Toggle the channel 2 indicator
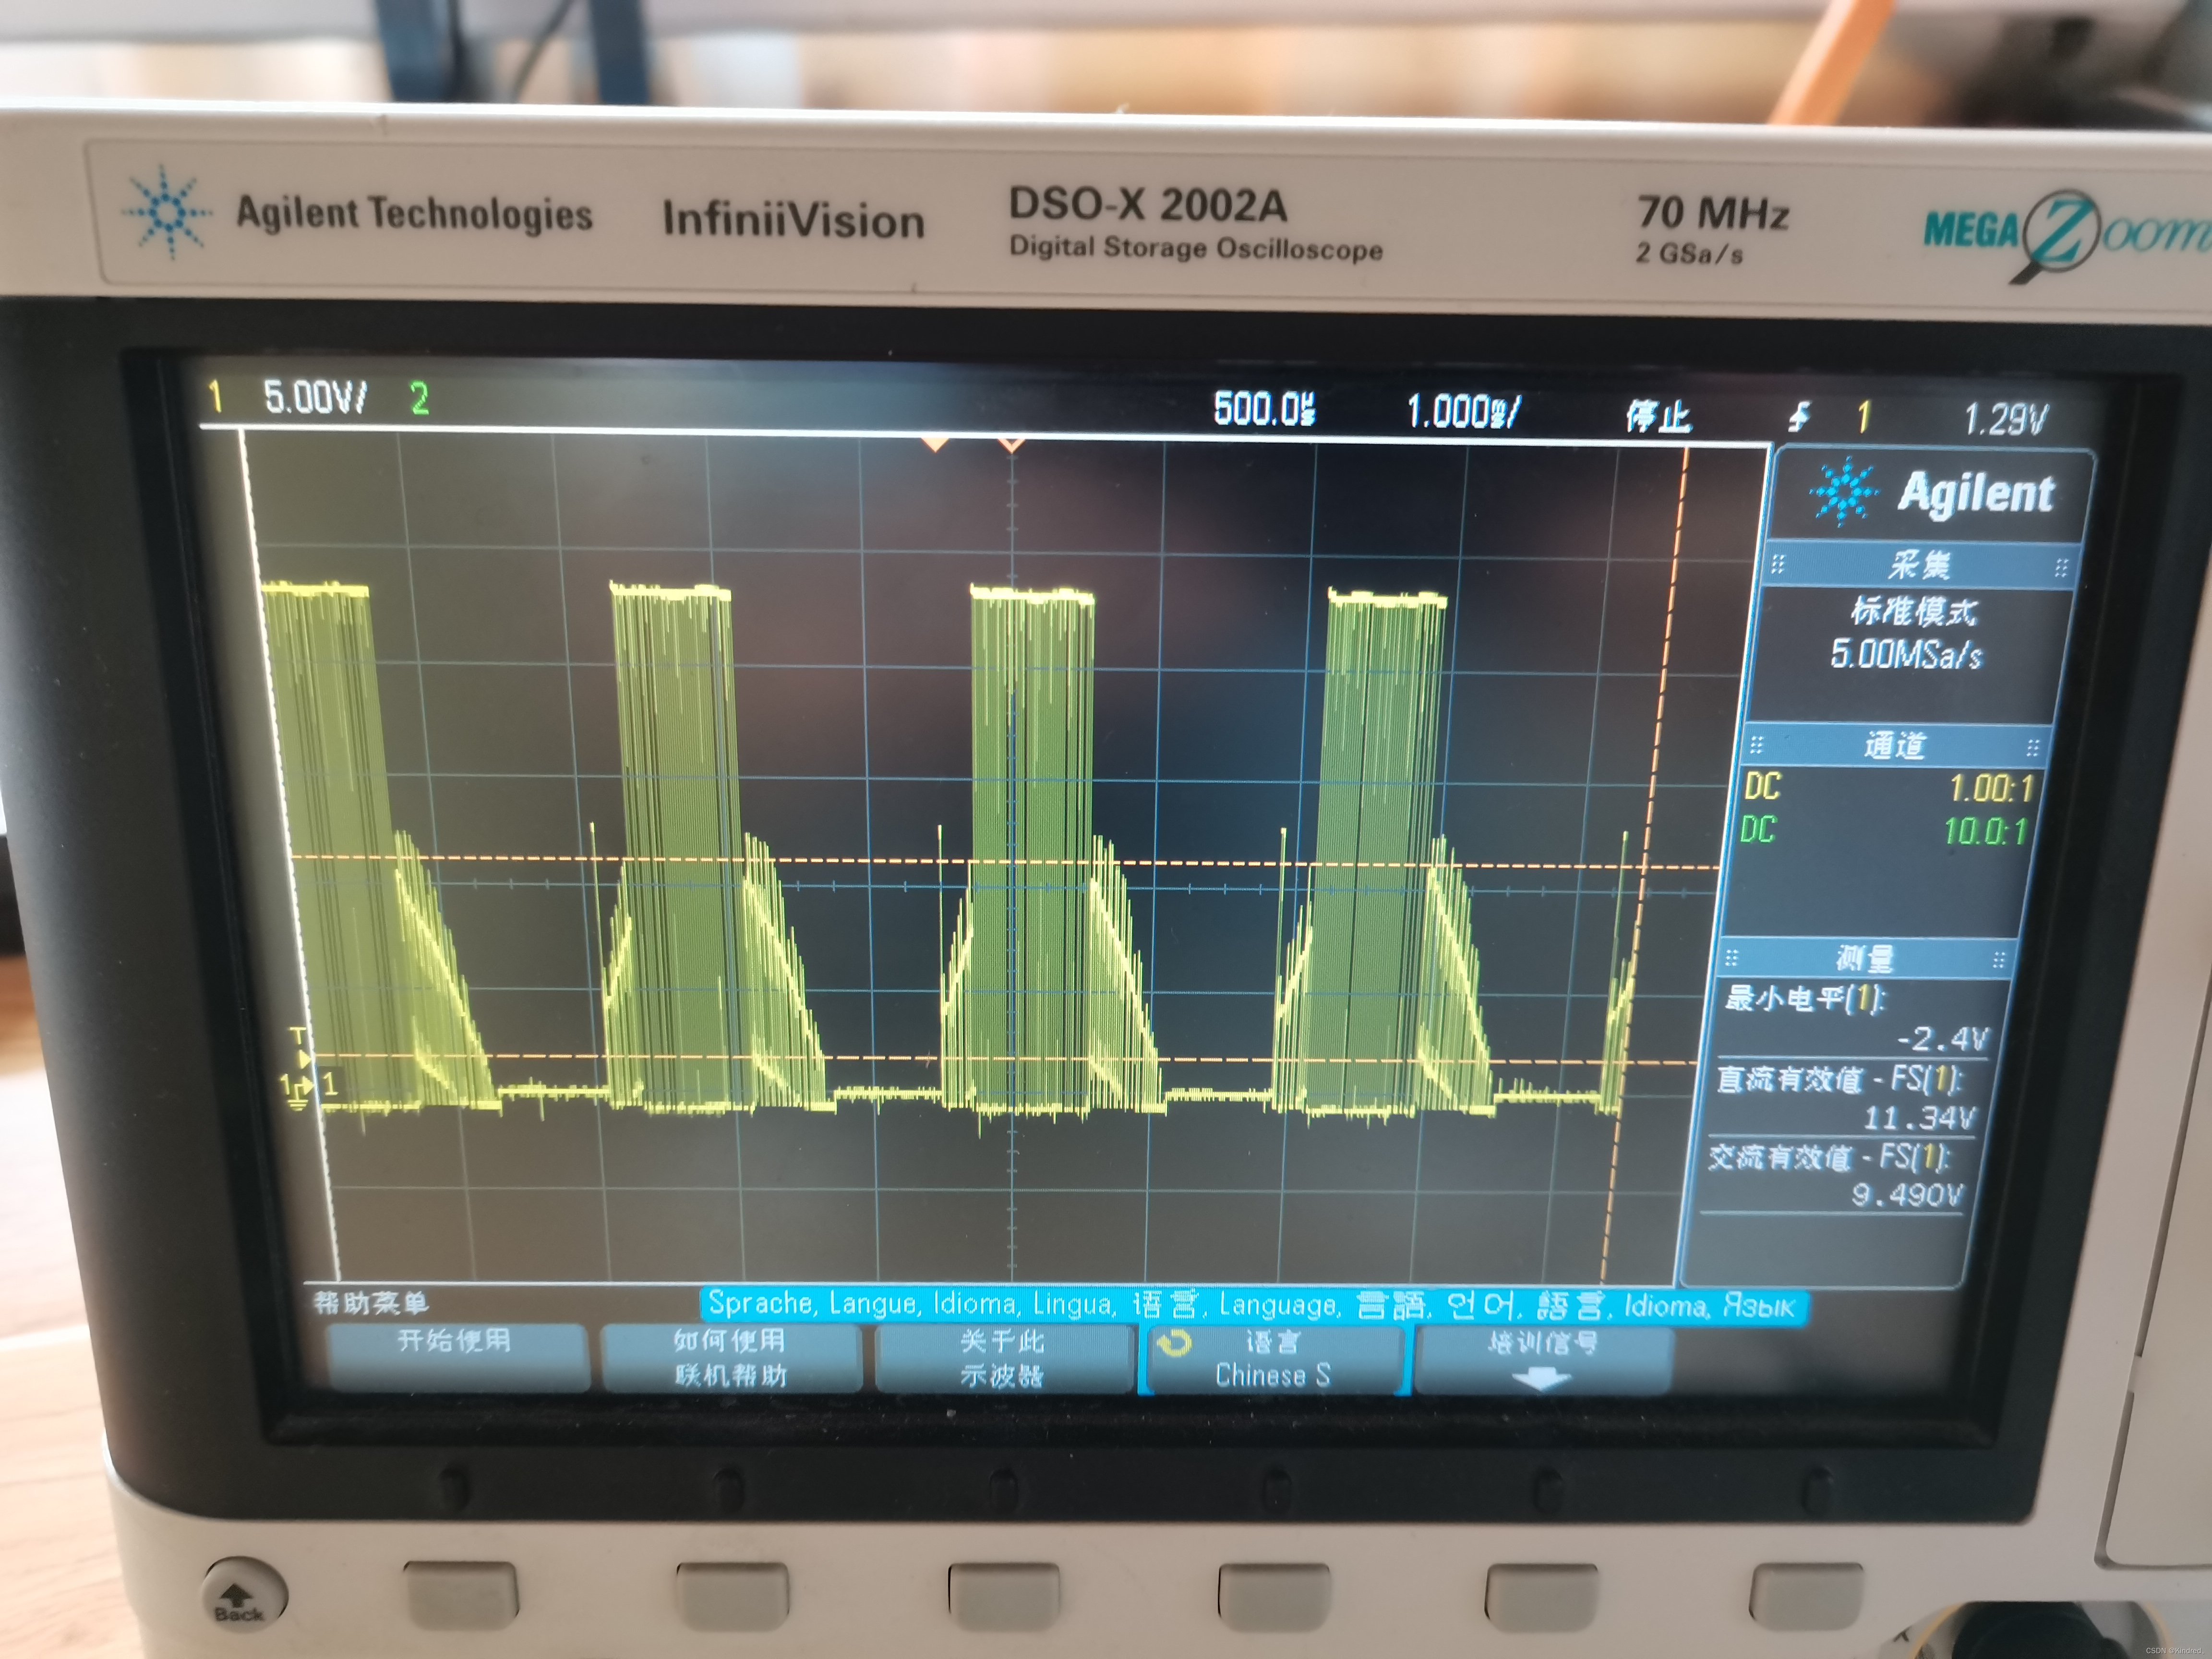Screen dimensions: 2212x1659 tap(419, 399)
